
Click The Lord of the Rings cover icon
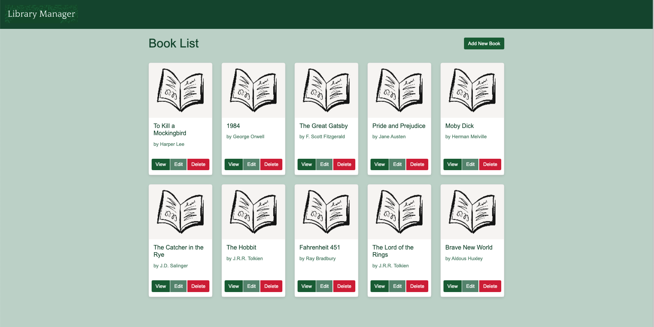[x=399, y=212]
